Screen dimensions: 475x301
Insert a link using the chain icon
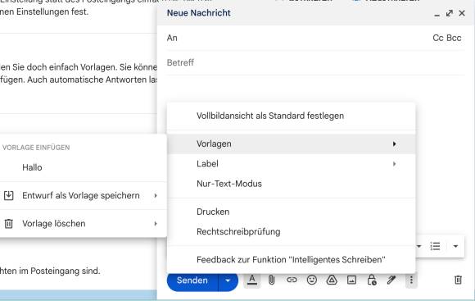click(292, 280)
